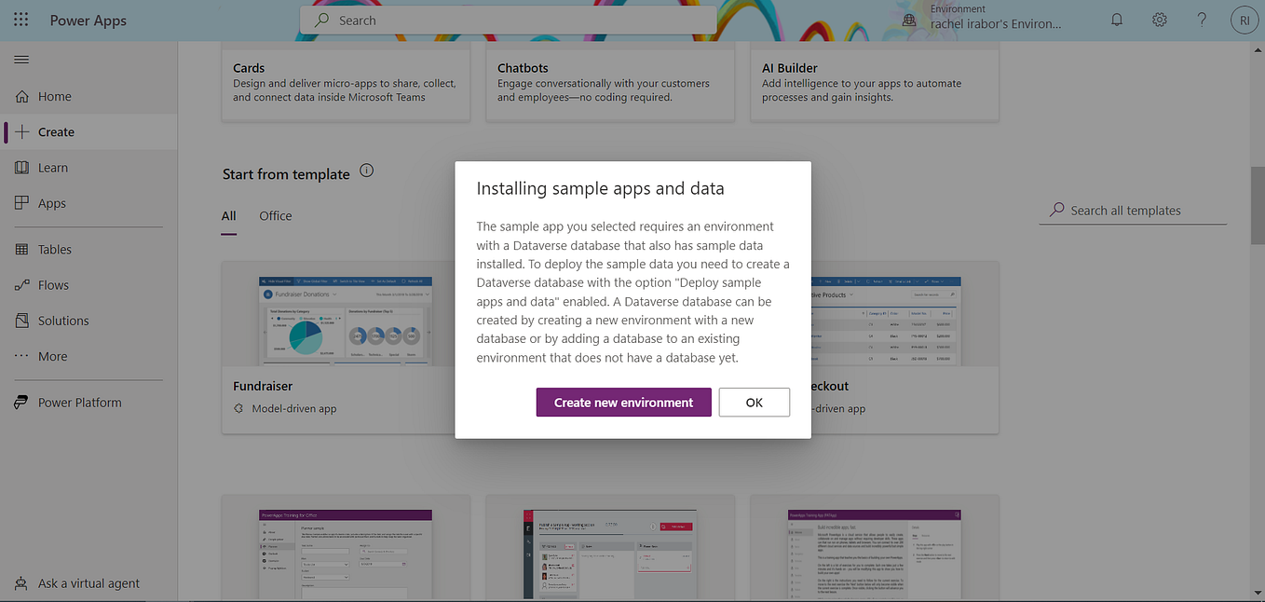
Task: Click the Help question mark icon
Action: click(x=1201, y=19)
